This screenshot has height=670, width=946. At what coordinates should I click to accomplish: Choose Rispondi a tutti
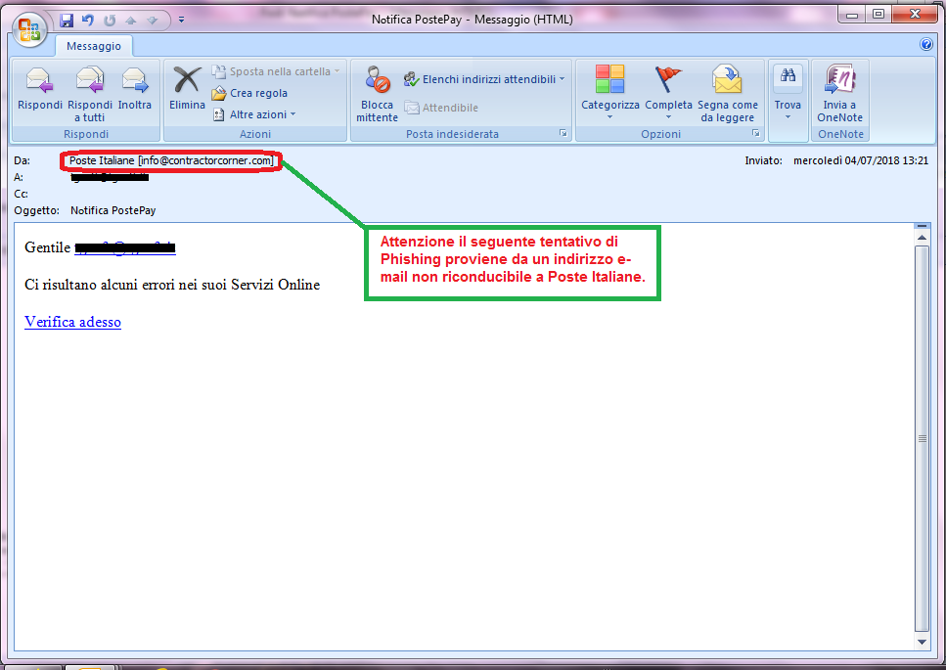[x=90, y=92]
